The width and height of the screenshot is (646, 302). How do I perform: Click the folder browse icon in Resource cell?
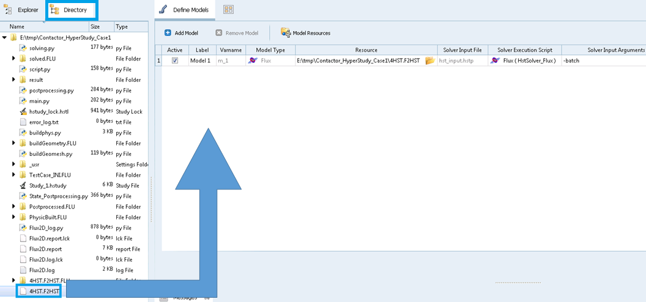tap(429, 61)
